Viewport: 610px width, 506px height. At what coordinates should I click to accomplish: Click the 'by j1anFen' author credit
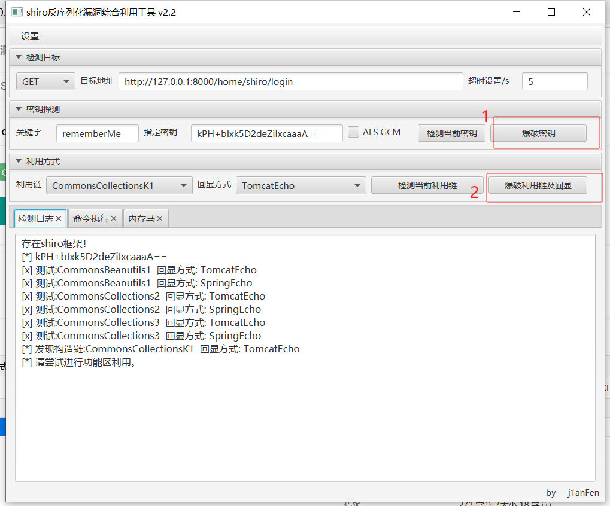pyautogui.click(x=572, y=493)
